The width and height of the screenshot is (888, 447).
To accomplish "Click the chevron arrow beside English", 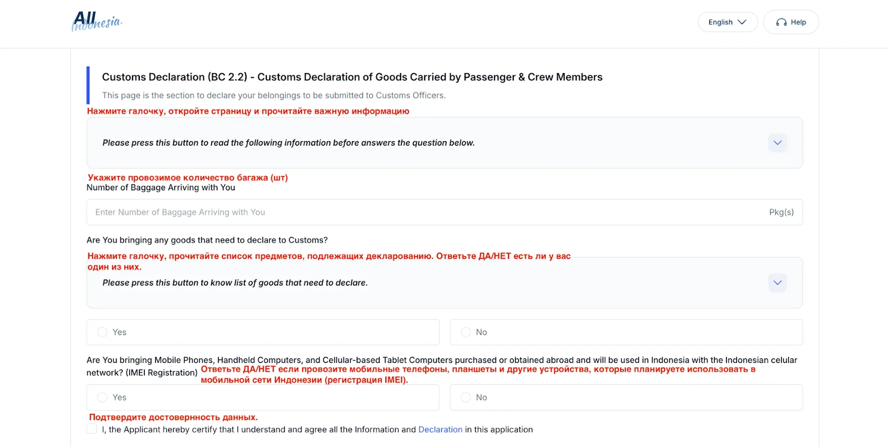I will pyautogui.click(x=742, y=22).
